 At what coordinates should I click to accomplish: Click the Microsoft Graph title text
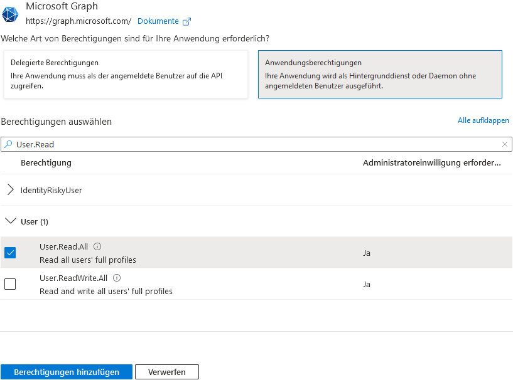(62, 6)
